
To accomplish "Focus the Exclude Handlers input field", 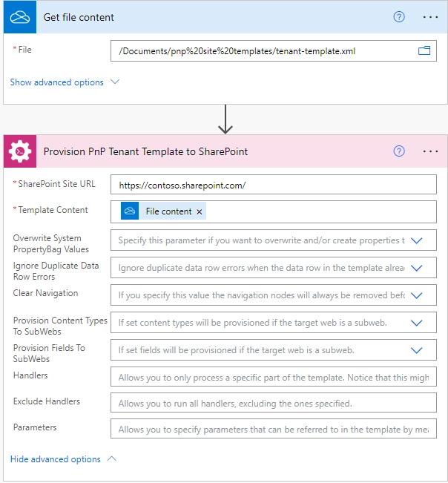I will click(274, 402).
